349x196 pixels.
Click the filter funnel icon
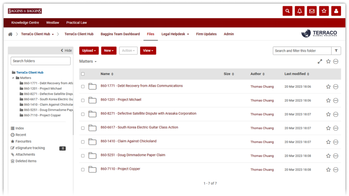point(336,51)
